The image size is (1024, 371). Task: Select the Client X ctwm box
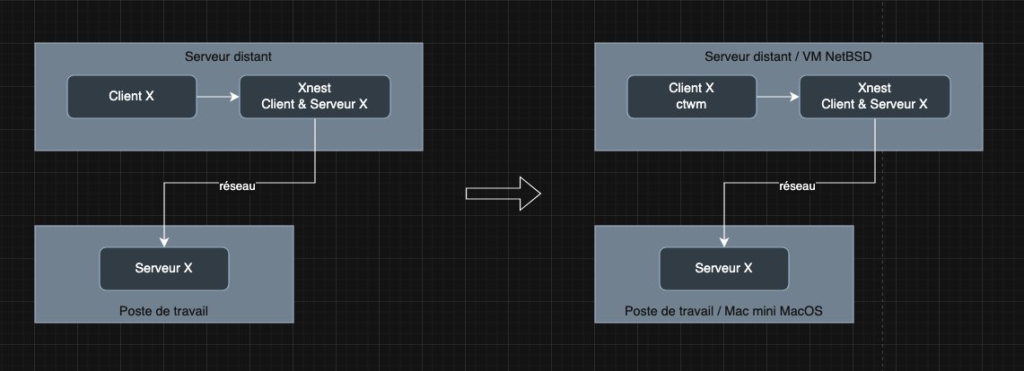691,97
